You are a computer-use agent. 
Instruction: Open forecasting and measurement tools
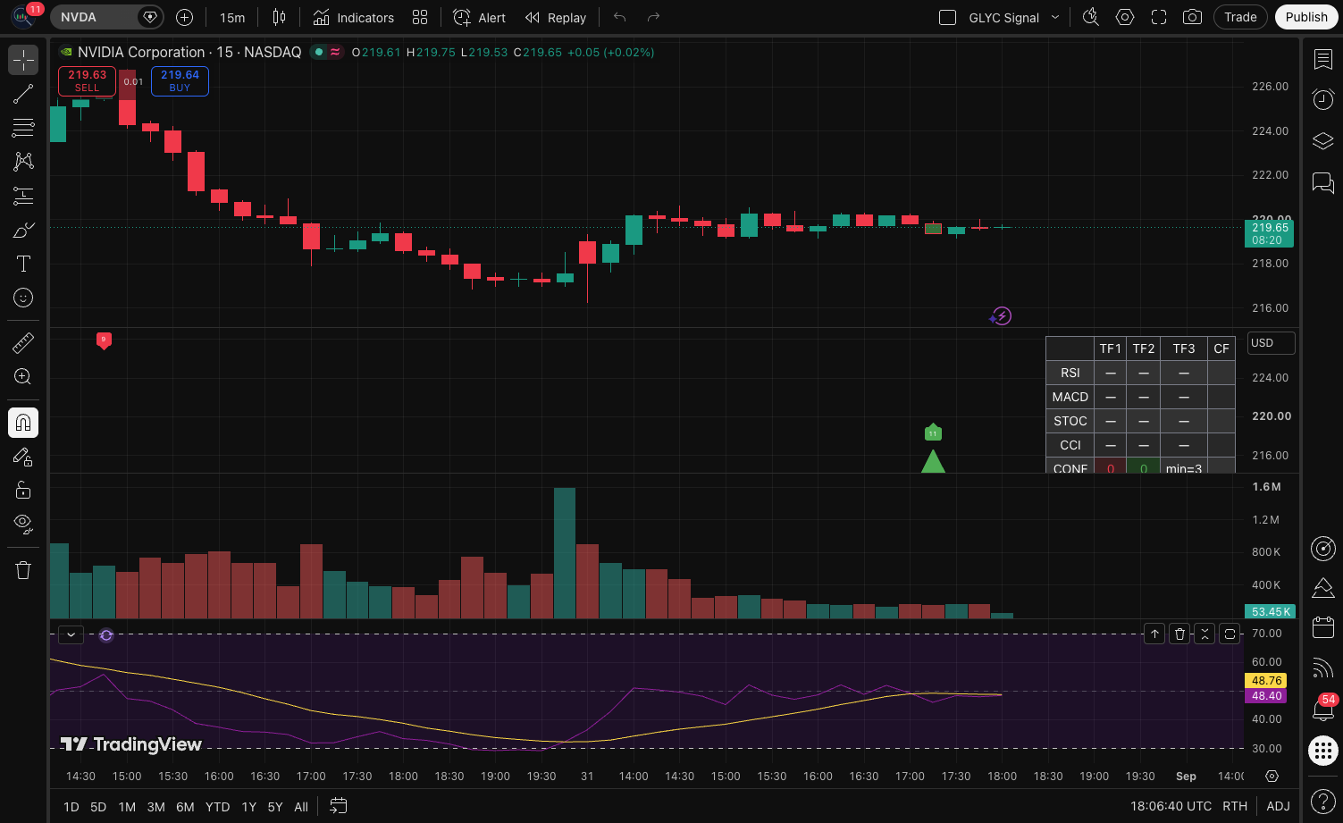(23, 196)
